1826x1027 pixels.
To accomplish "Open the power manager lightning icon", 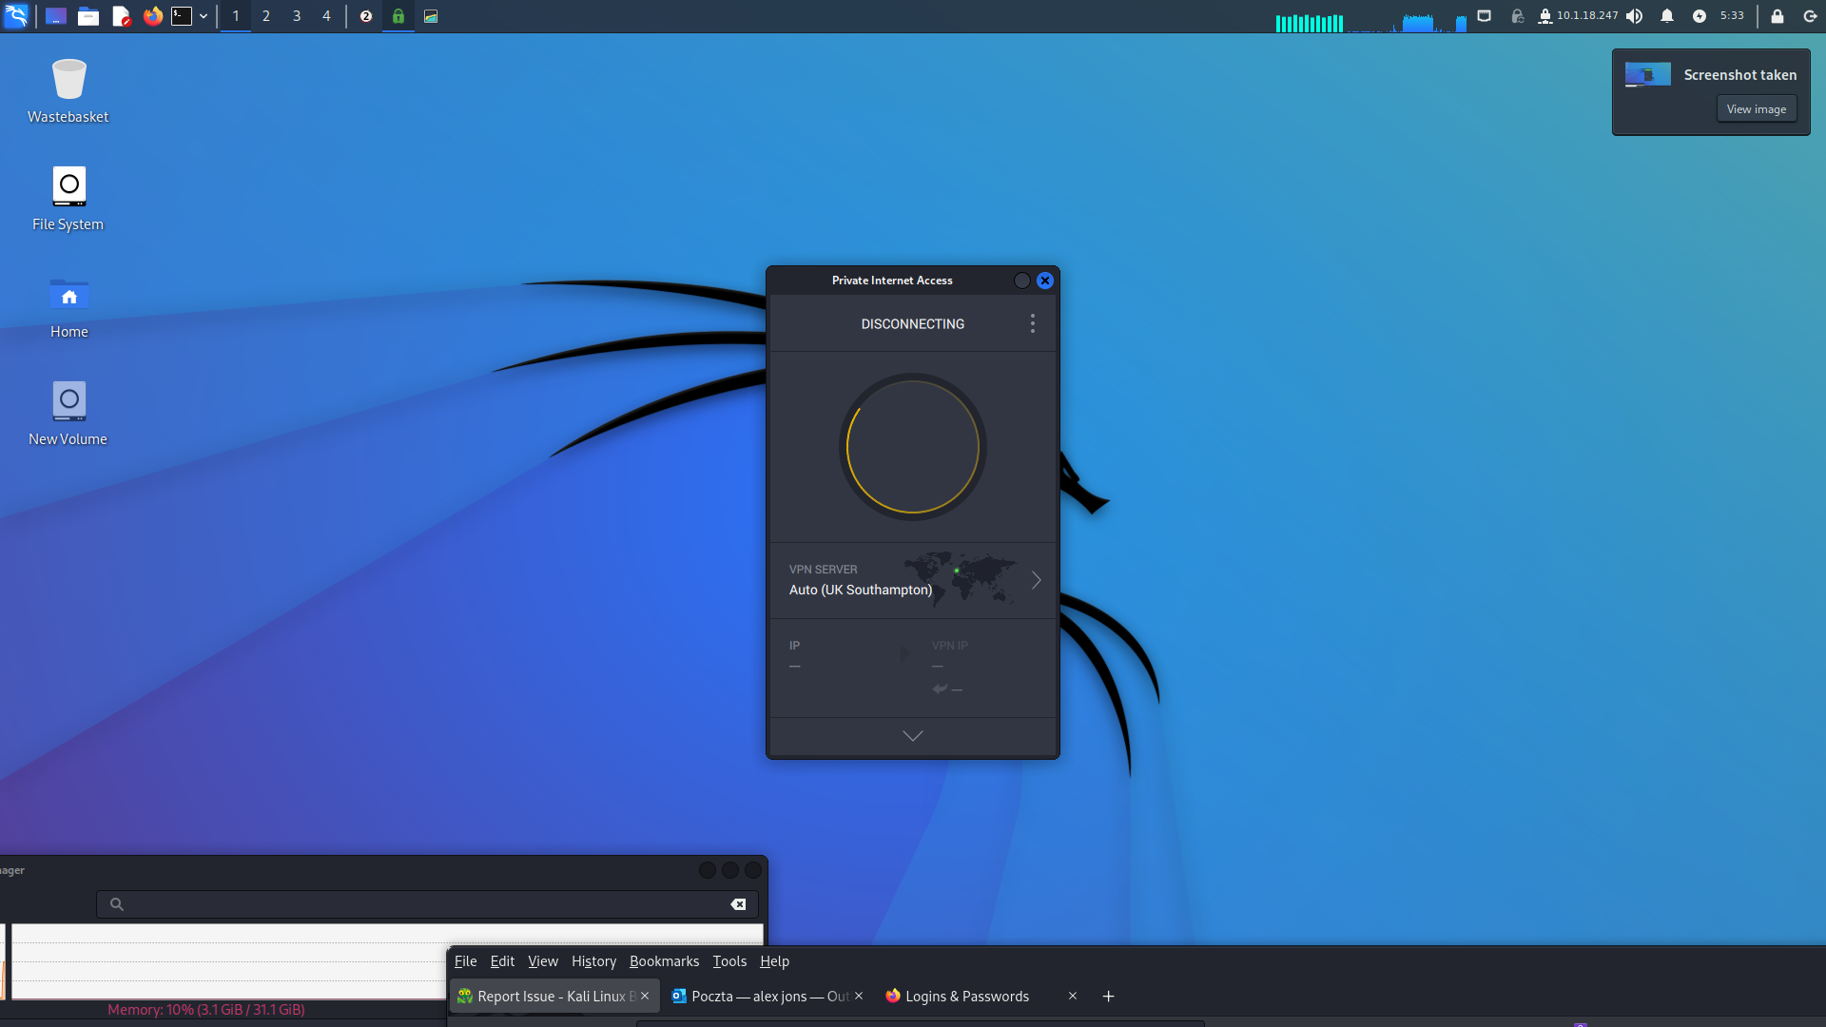I will click(x=1700, y=16).
